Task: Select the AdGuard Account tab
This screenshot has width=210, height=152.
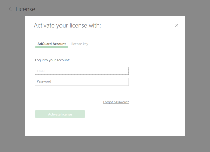Action: coord(51,44)
